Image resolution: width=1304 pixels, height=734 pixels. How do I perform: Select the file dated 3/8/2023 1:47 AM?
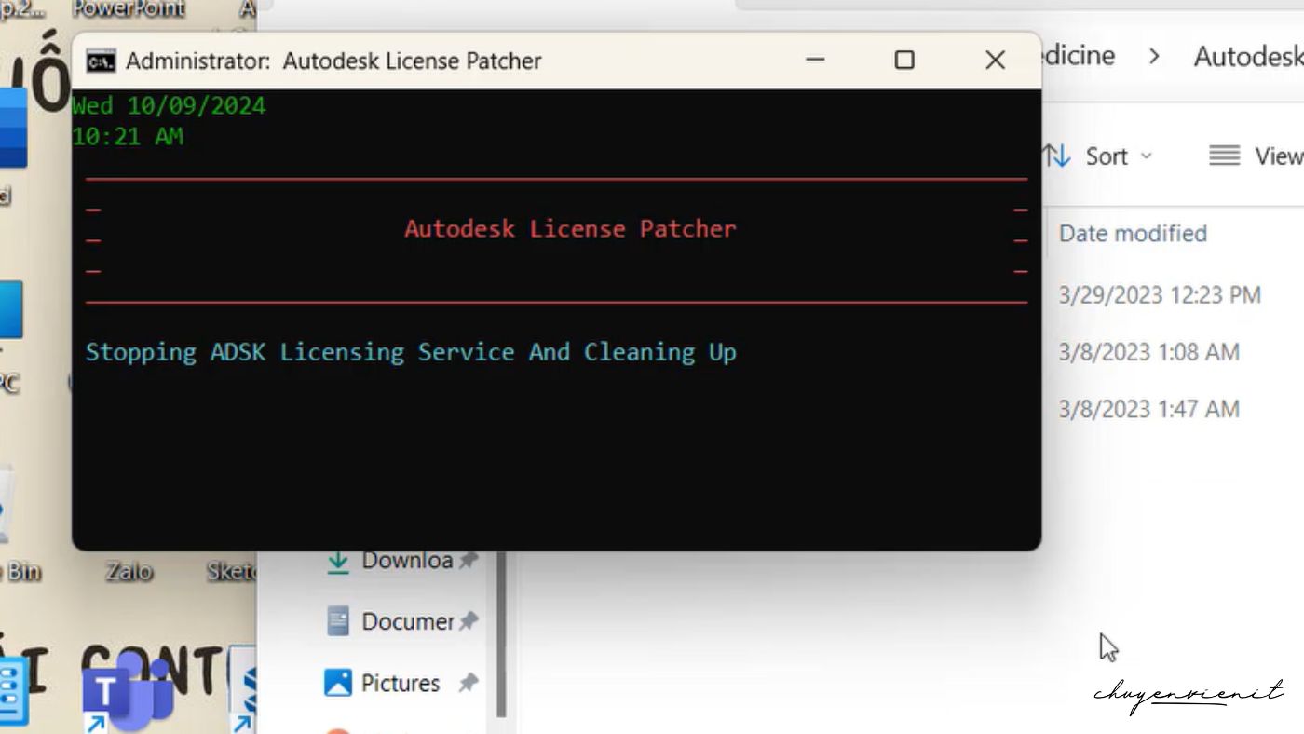1149,409
